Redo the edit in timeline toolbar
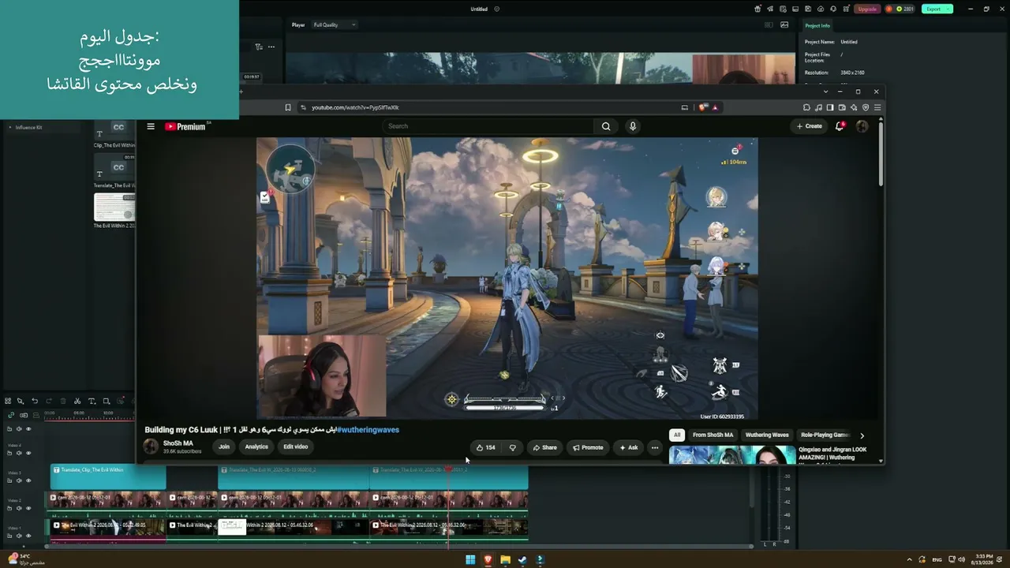Screen dimensions: 1010x568 (49, 402)
